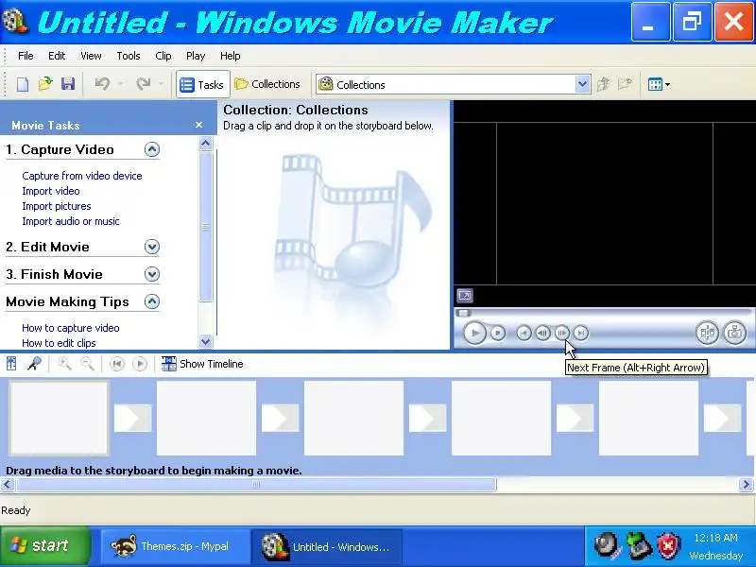Click the Import pictures link
This screenshot has height=567, width=756.
click(x=57, y=206)
